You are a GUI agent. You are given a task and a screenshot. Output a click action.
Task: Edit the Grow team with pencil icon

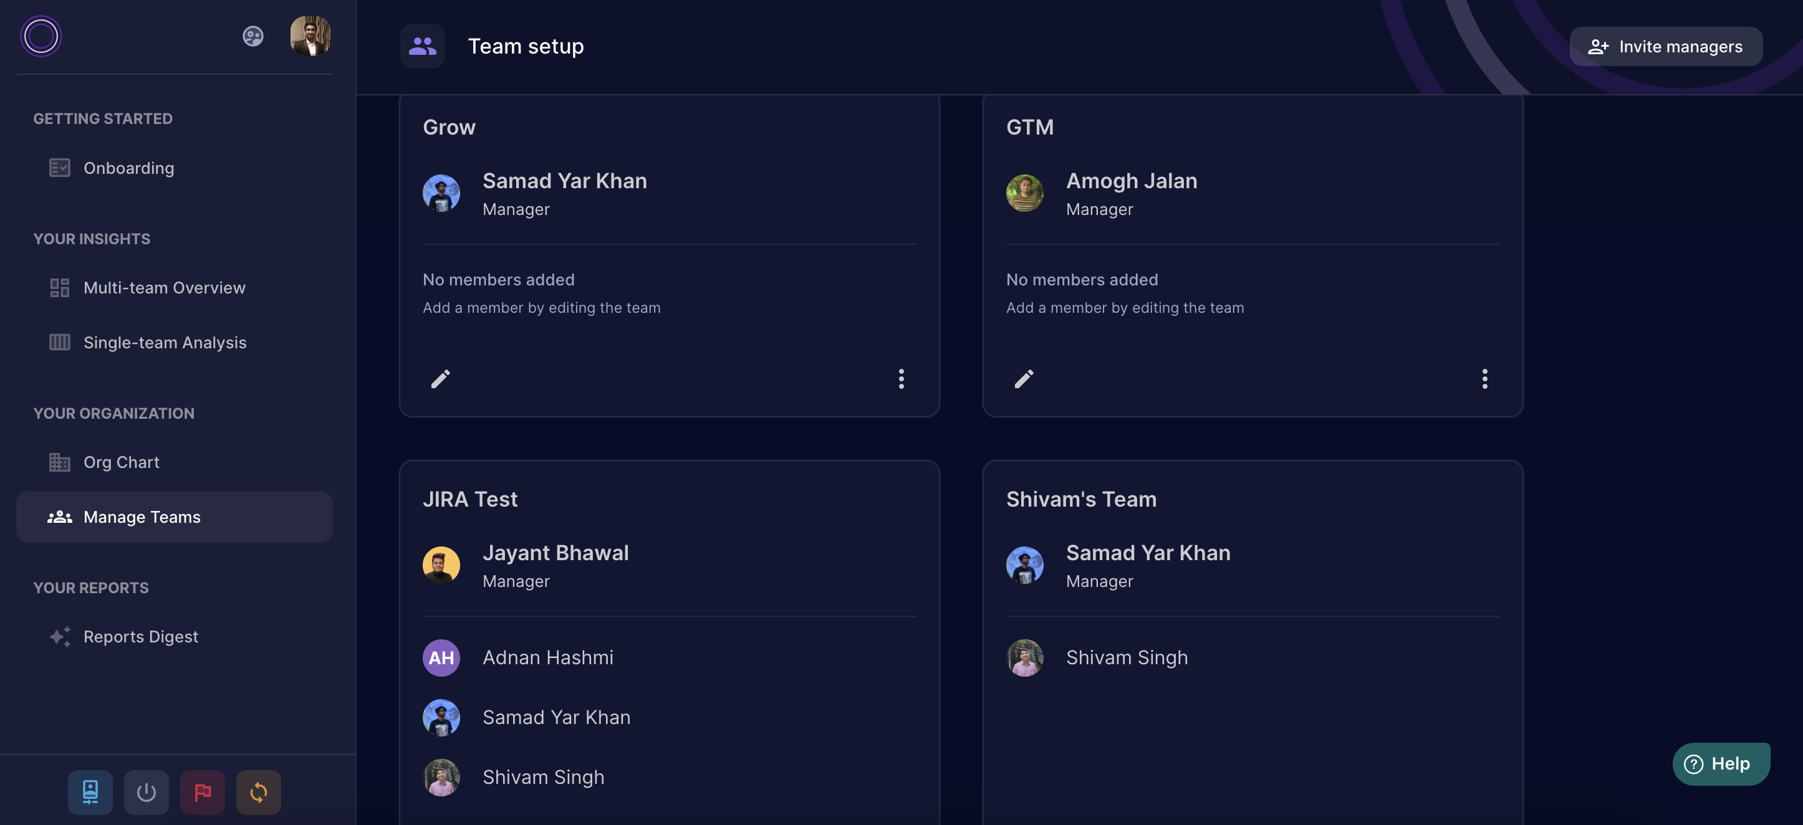[x=440, y=379]
